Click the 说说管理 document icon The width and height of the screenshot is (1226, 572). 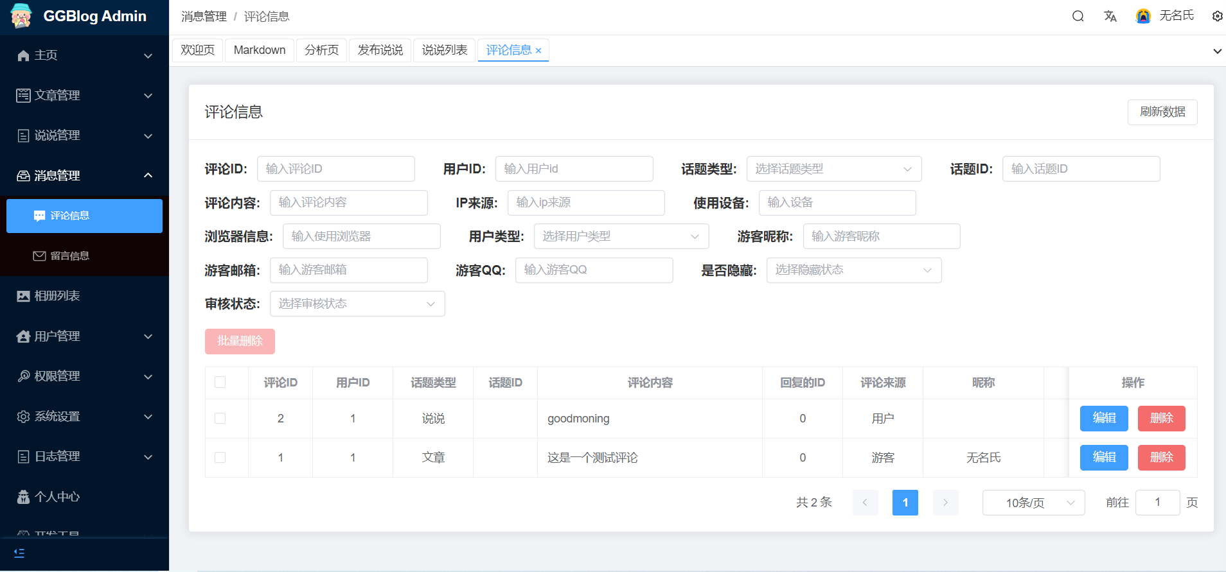[23, 135]
